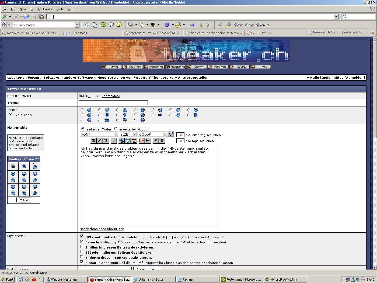Click the browser Home toolbar icon

pos(41,17)
